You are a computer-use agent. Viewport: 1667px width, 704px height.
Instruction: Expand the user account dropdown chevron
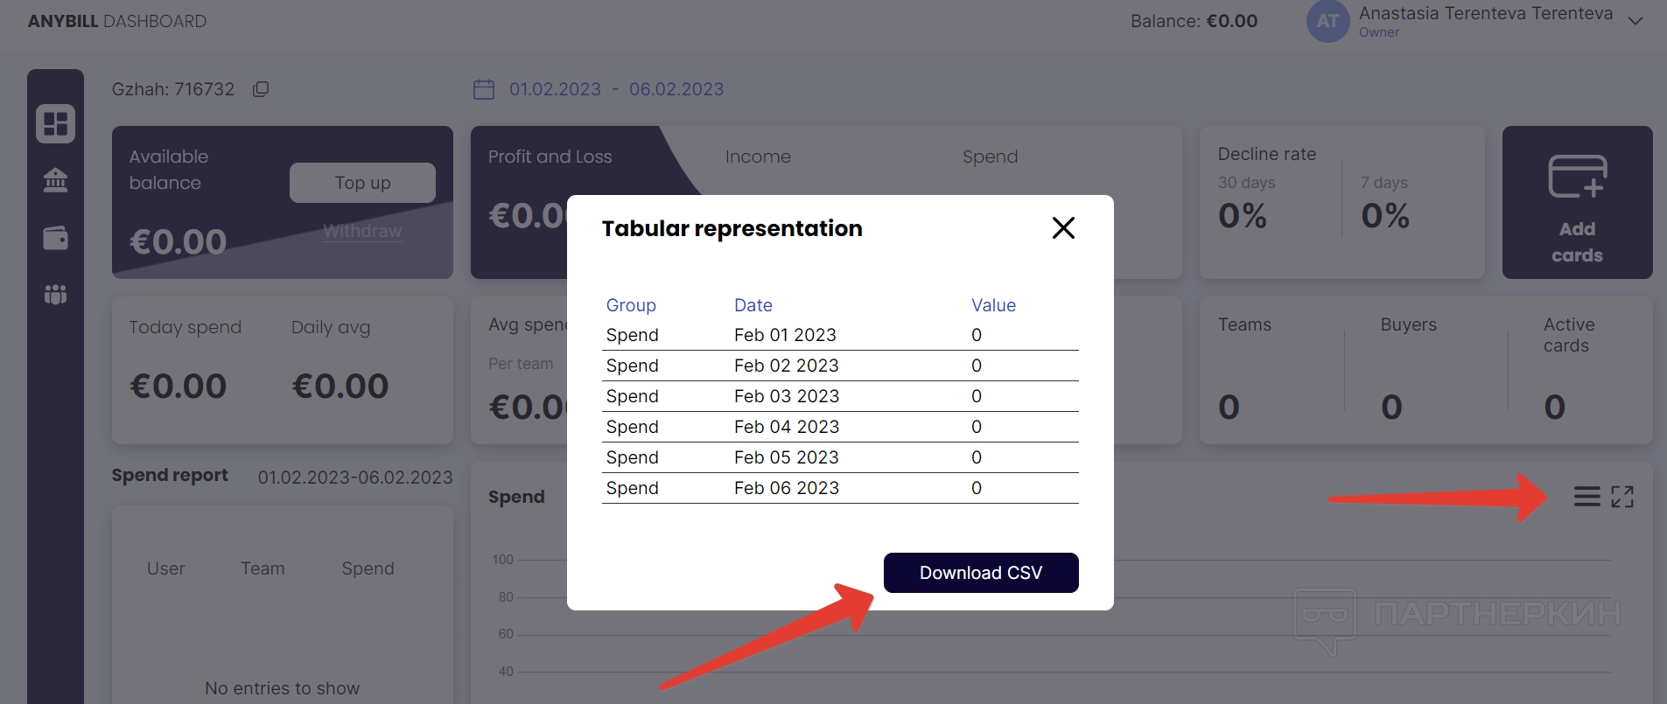[x=1635, y=21]
